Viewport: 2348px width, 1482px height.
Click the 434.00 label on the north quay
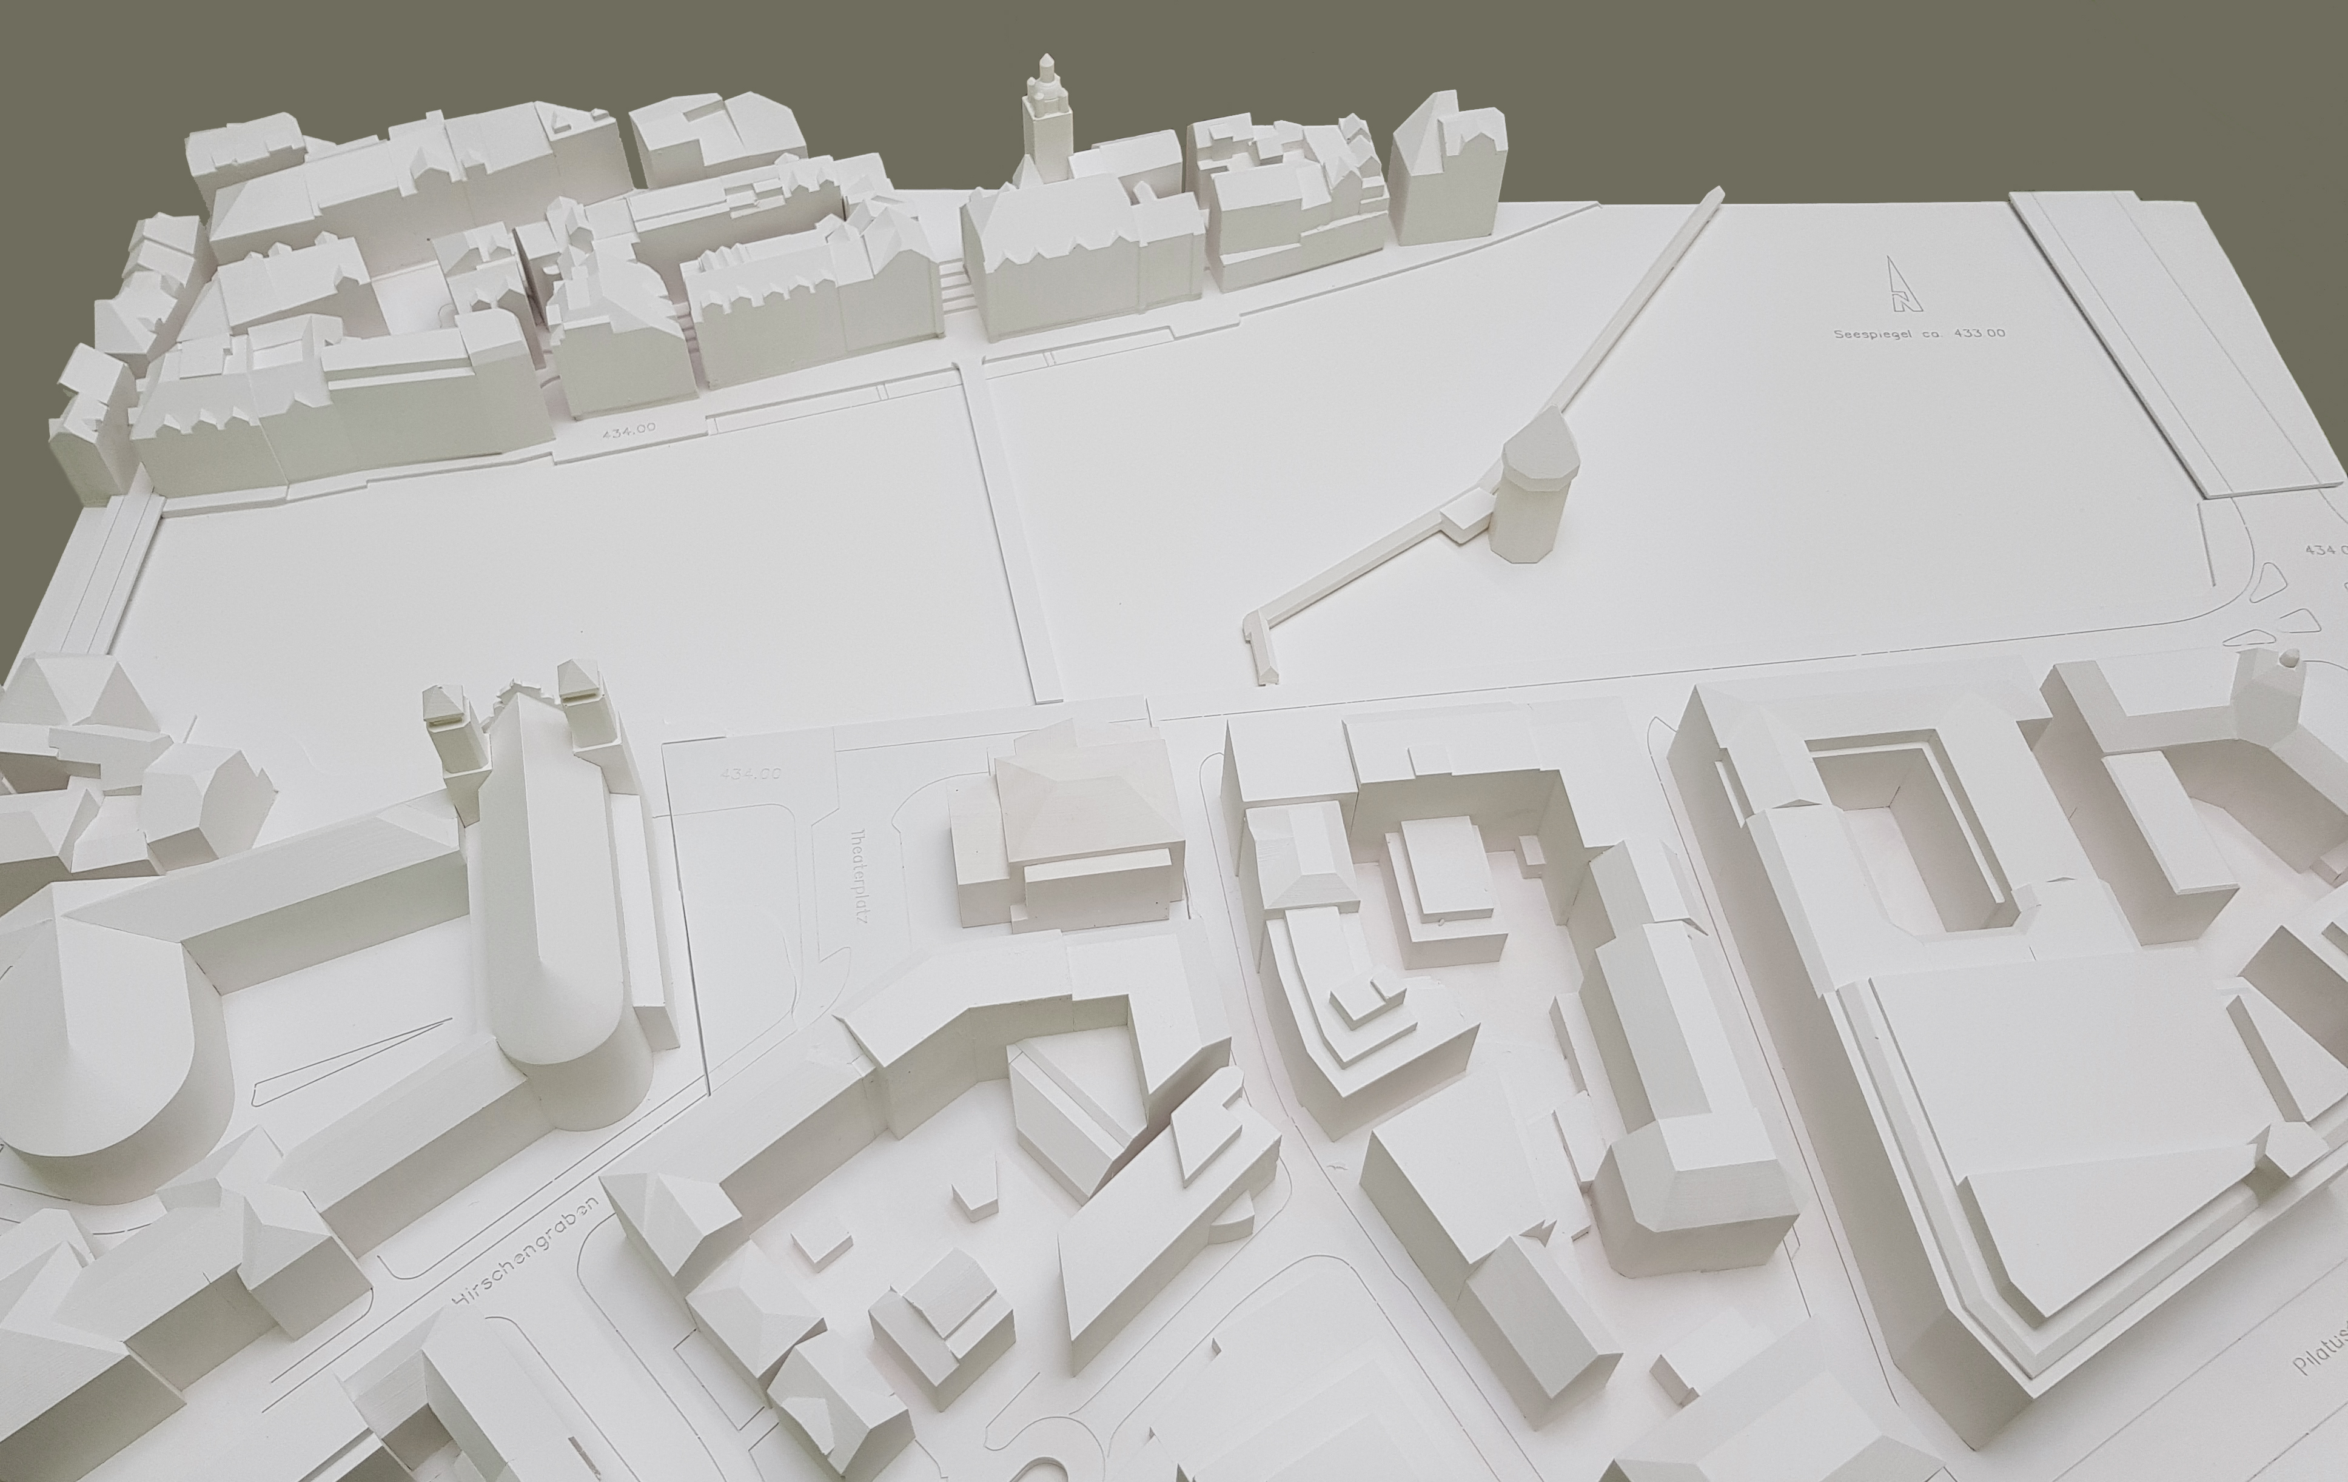tap(629, 430)
